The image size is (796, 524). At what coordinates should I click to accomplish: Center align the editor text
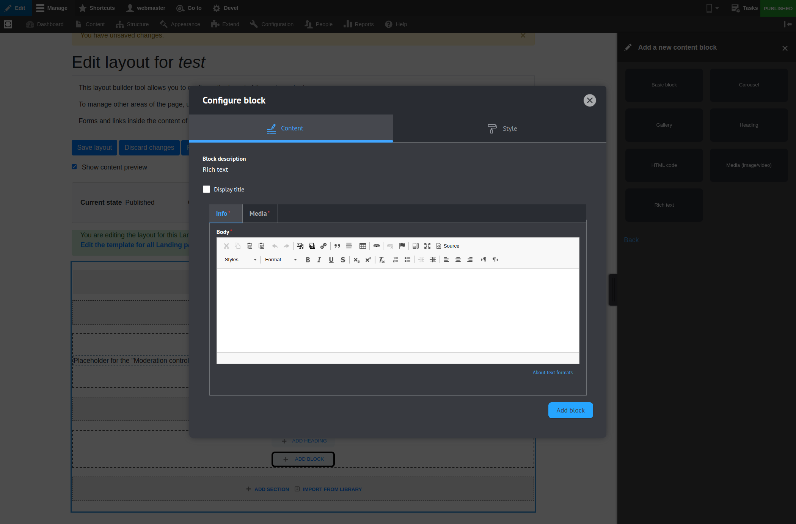(458, 260)
